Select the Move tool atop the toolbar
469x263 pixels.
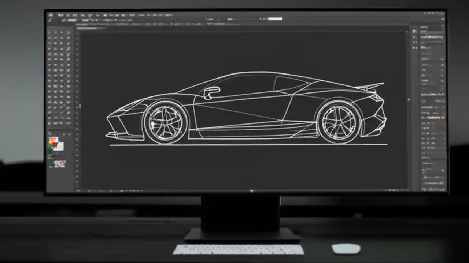(50, 32)
